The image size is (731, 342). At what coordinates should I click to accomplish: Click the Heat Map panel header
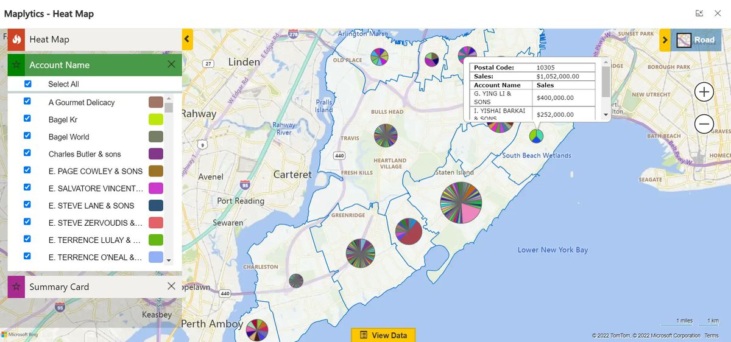coord(94,40)
